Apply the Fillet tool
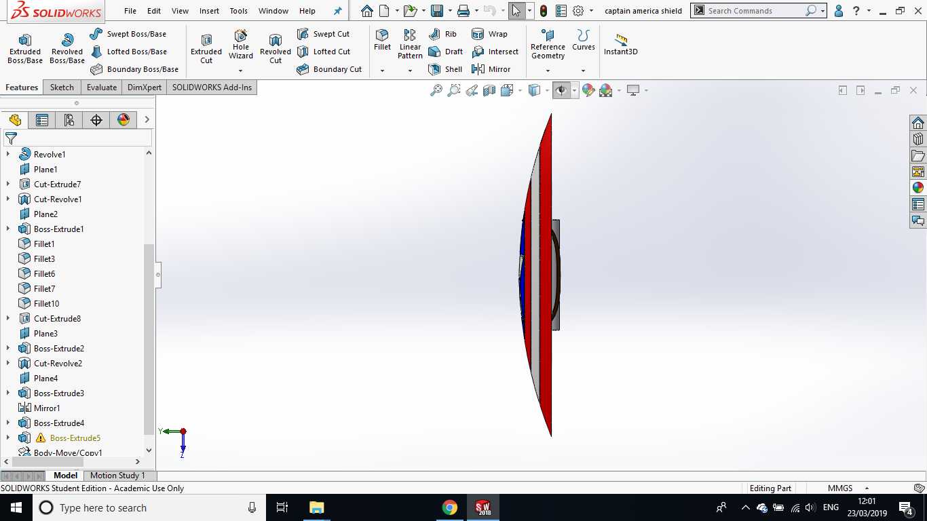The width and height of the screenshot is (927, 521). (x=382, y=40)
